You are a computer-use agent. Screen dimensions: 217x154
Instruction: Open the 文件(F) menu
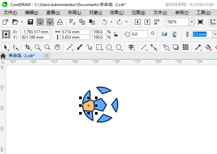(x=10, y=13)
